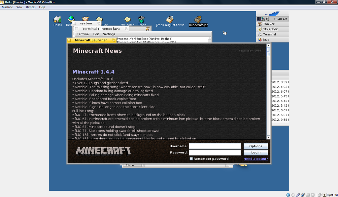Viewport: 338px width, 197px height.
Task: Open the Devices menu of VirtualBox
Action: point(30,7)
